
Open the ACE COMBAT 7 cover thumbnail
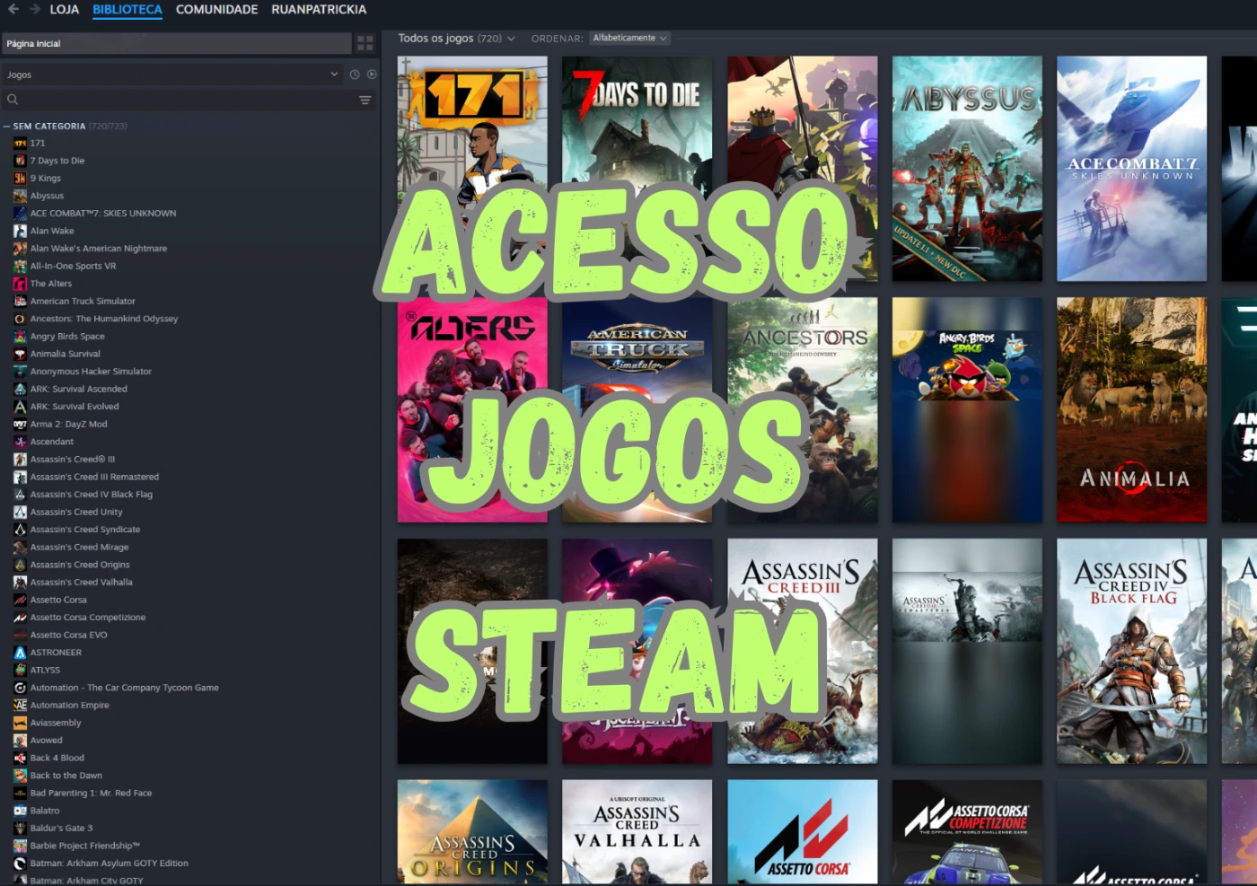(1131, 169)
